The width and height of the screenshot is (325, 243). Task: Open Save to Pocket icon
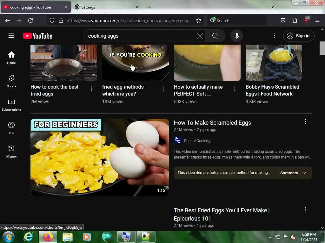(x=283, y=20)
